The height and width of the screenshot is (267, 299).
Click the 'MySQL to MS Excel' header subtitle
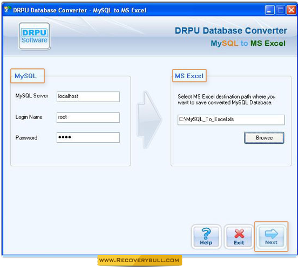tap(248, 44)
